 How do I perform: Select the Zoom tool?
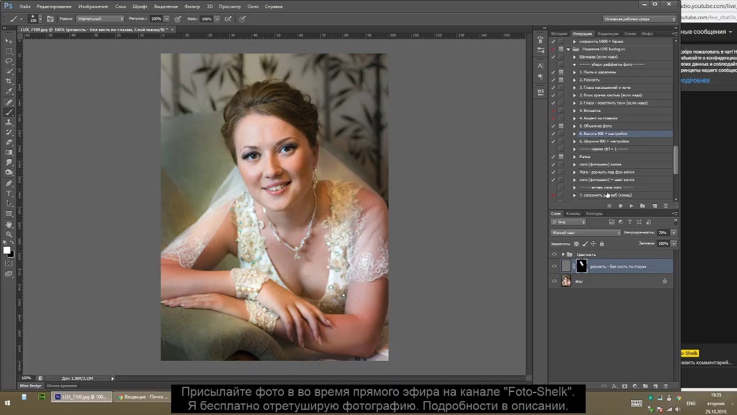pos(9,235)
